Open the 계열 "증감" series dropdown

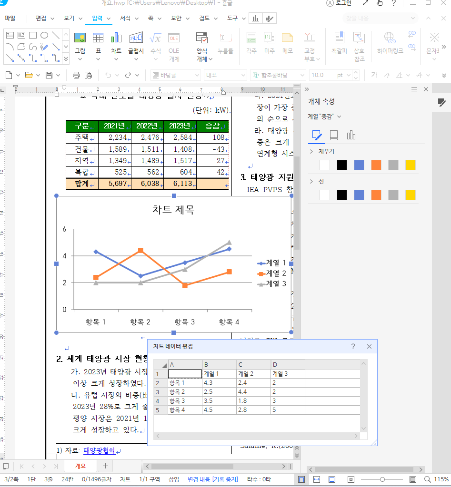pyautogui.click(x=325, y=117)
